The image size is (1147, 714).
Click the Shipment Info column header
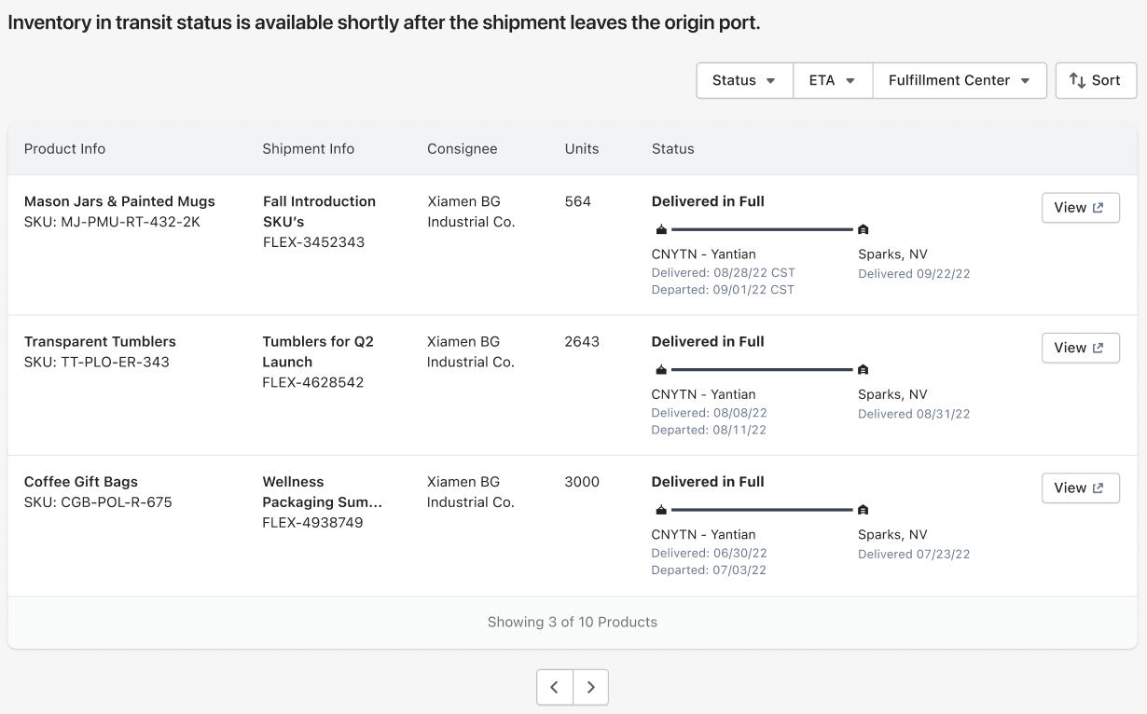click(308, 149)
